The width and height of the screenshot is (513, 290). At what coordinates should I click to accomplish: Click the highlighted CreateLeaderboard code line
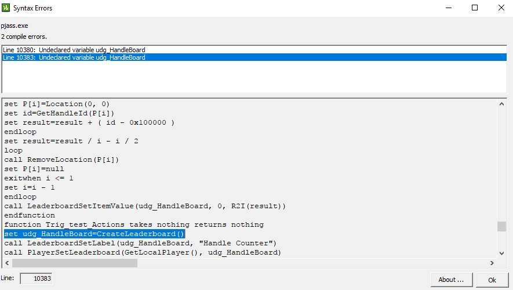pos(94,234)
